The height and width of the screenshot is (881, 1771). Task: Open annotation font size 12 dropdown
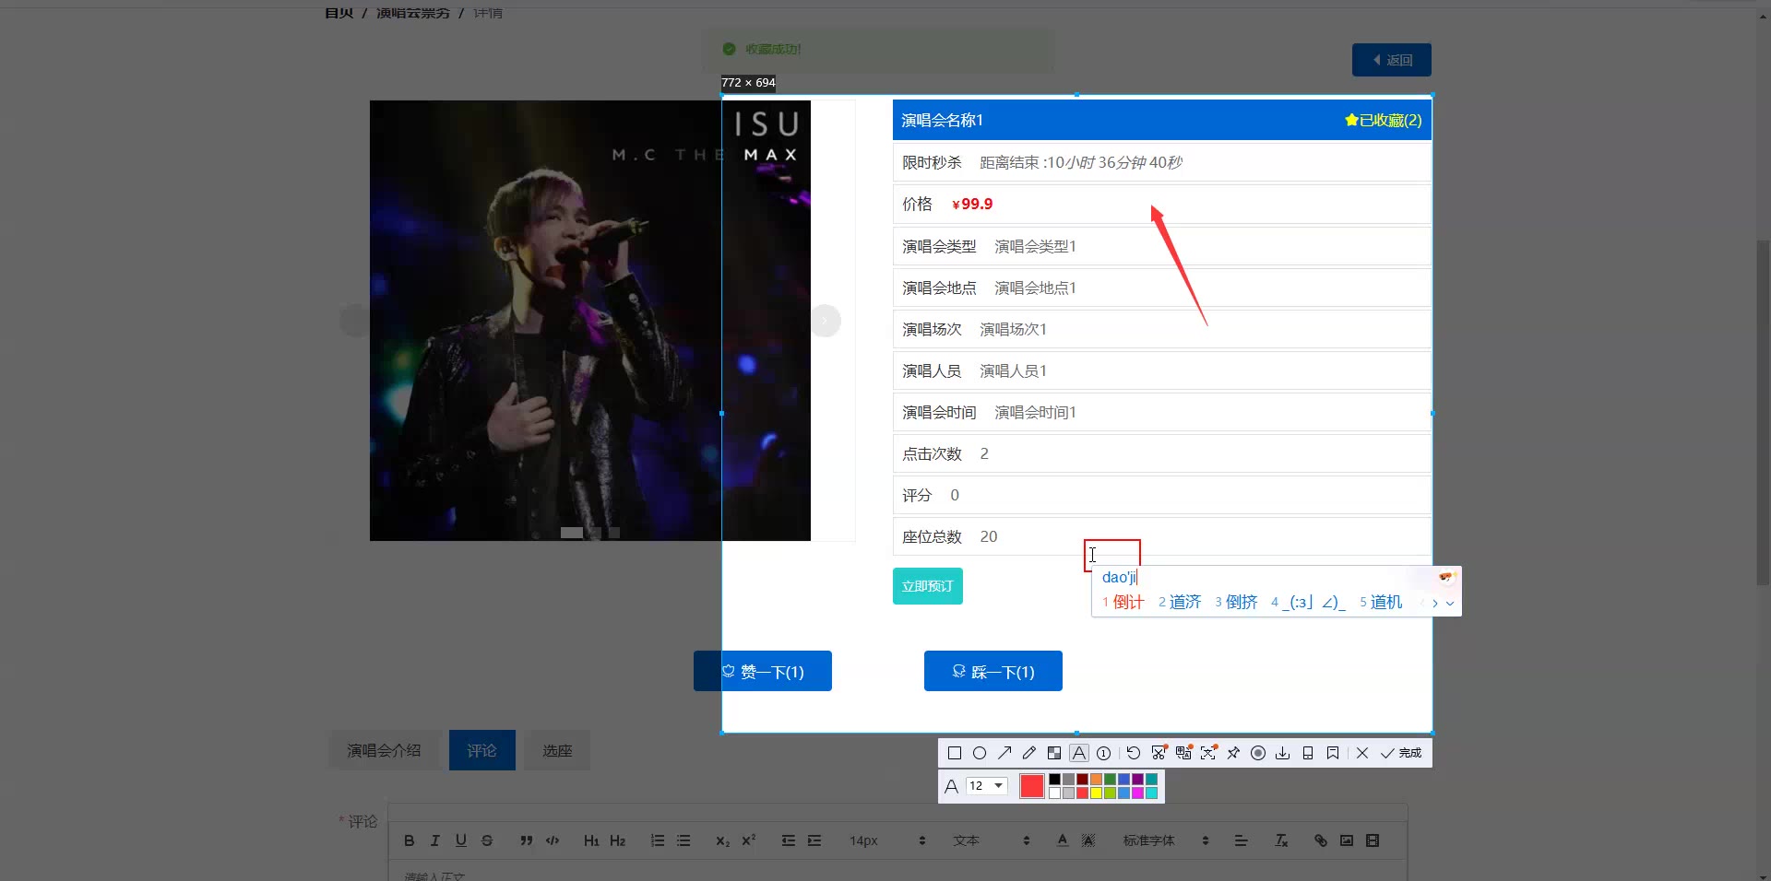(986, 786)
